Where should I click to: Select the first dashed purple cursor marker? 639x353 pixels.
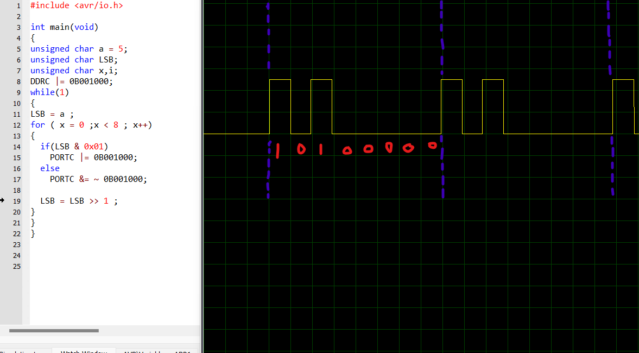coord(268,98)
